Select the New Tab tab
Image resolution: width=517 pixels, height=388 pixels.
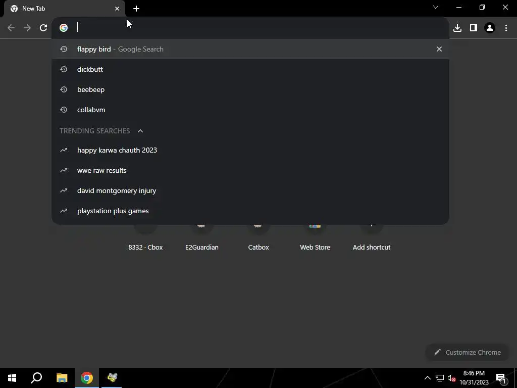(x=64, y=9)
